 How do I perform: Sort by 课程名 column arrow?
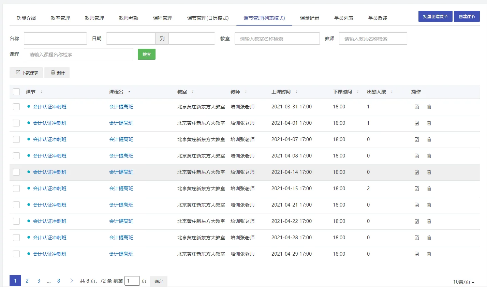[x=129, y=92]
